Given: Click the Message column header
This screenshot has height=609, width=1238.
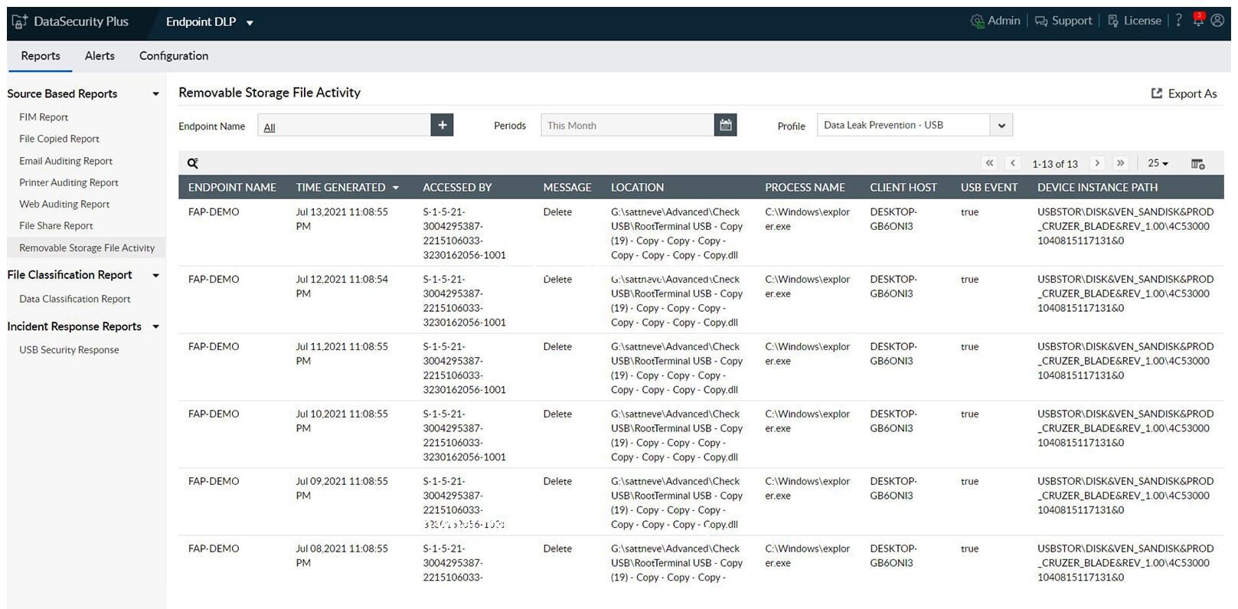Looking at the screenshot, I should click(x=567, y=187).
